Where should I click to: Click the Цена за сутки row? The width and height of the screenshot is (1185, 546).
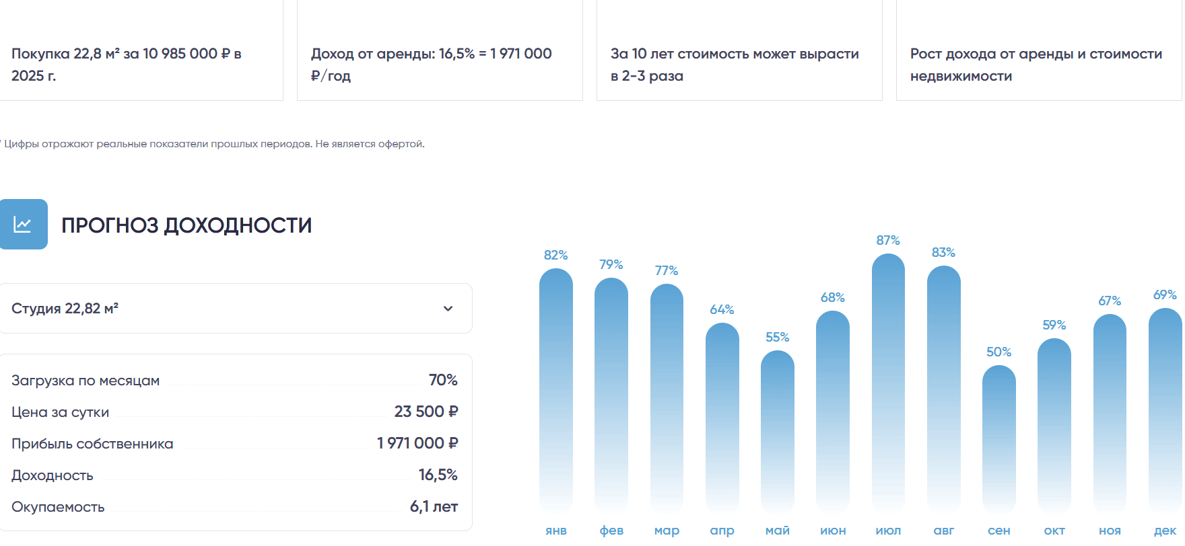point(234,412)
